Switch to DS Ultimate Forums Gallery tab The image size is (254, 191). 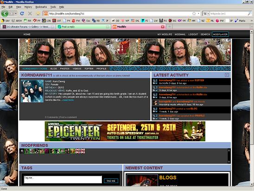28,26
